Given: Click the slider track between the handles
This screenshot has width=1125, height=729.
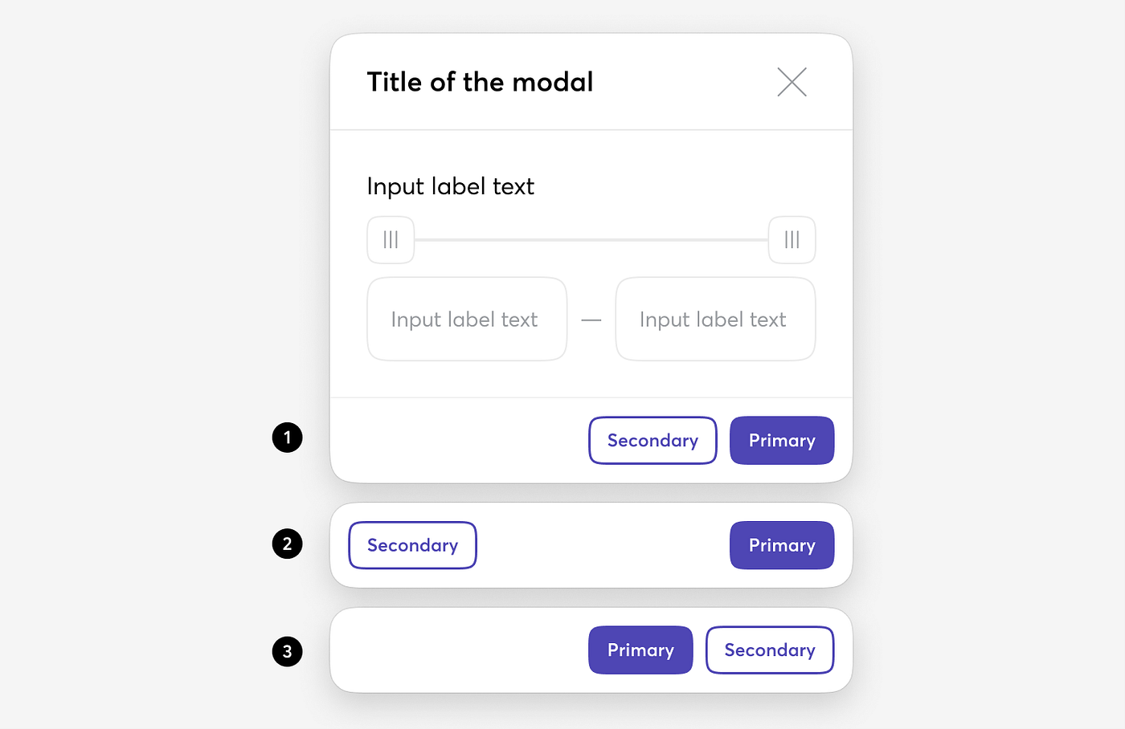Looking at the screenshot, I should coord(591,240).
